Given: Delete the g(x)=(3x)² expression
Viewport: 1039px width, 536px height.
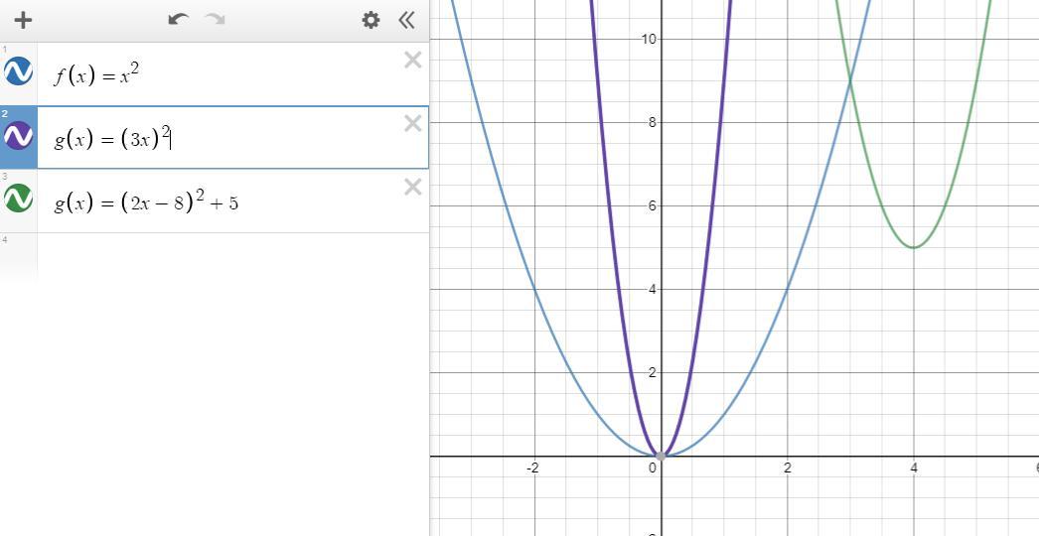Looking at the screenshot, I should click(x=413, y=123).
